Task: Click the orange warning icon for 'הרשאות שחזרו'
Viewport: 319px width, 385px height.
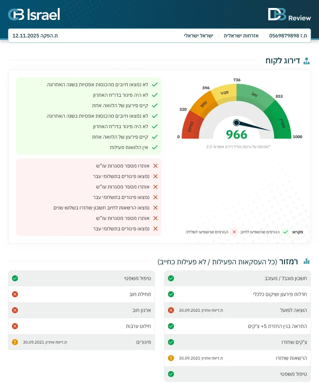Action: click(x=171, y=358)
